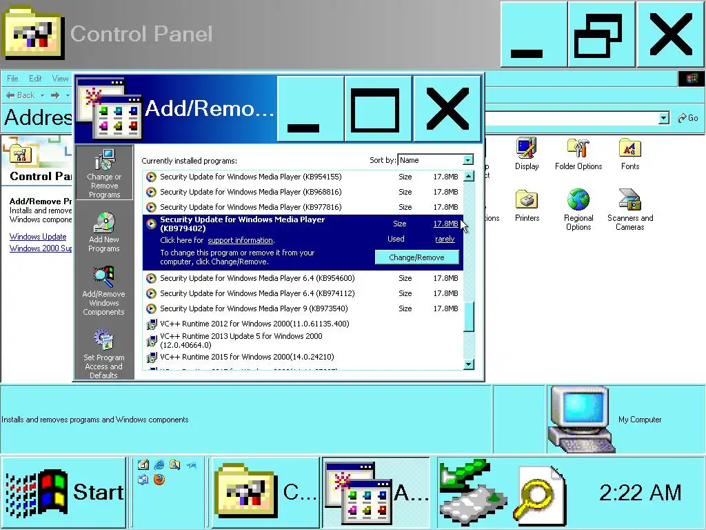This screenshot has height=530, width=706.
Task: Open Regional Options in Control Panel
Action: tap(578, 210)
